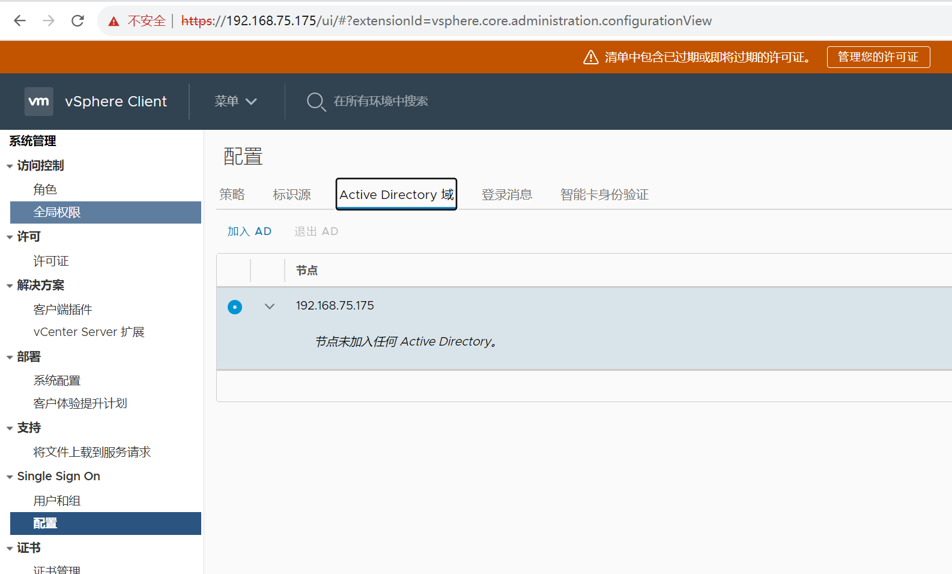Collapse the 许可 tree section

10,237
